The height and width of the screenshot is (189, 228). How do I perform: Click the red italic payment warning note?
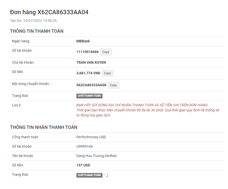[142, 105]
